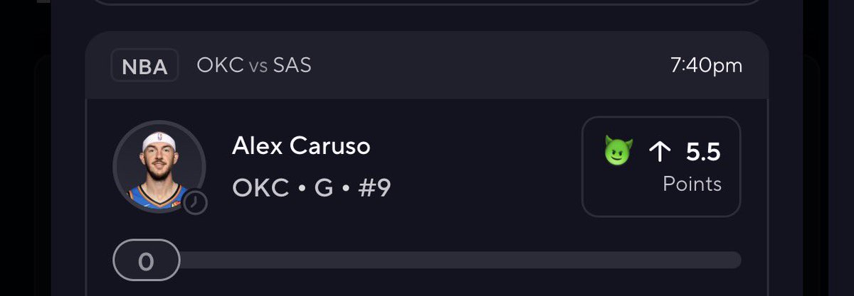Click the far right end of progress track

[x=734, y=260]
